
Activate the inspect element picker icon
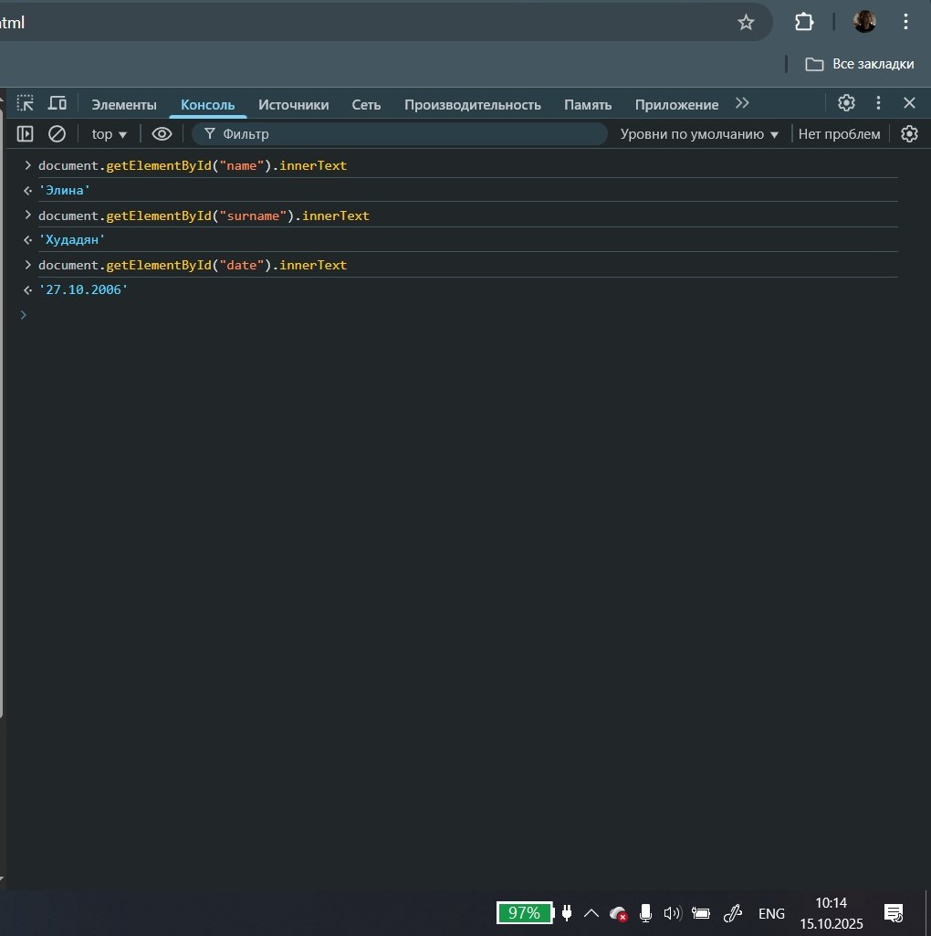pos(26,103)
